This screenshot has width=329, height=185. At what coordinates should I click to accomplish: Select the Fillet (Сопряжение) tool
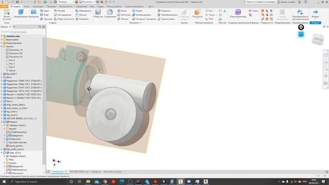pos(109,13)
